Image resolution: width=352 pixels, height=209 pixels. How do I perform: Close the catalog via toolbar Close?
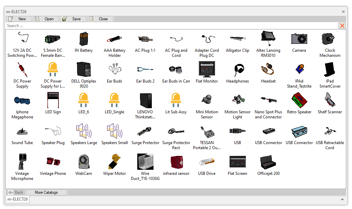tap(100, 19)
